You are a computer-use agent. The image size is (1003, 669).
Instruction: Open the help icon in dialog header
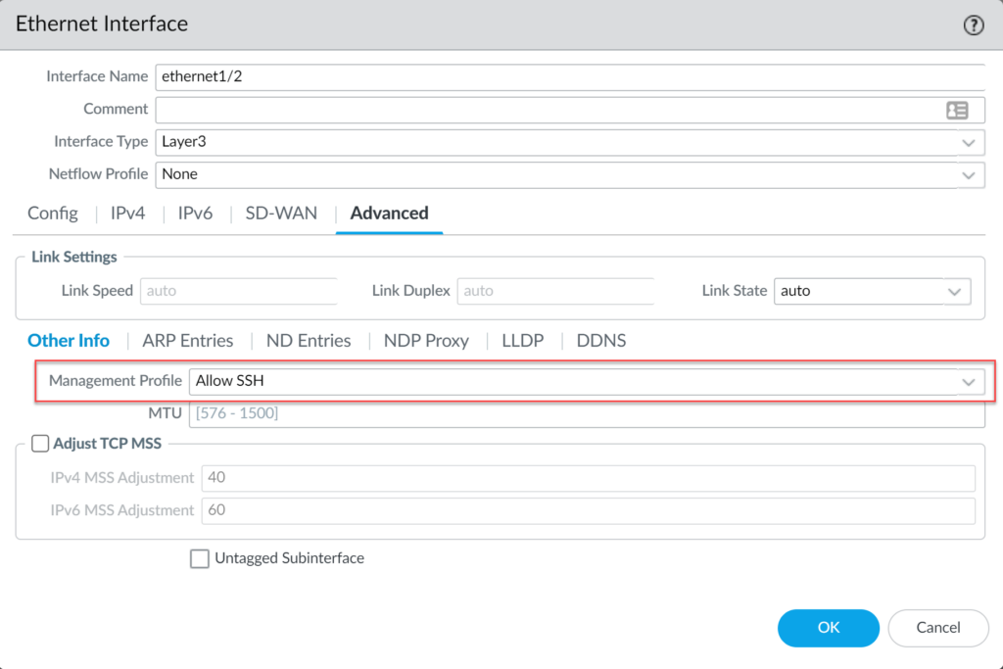[973, 24]
